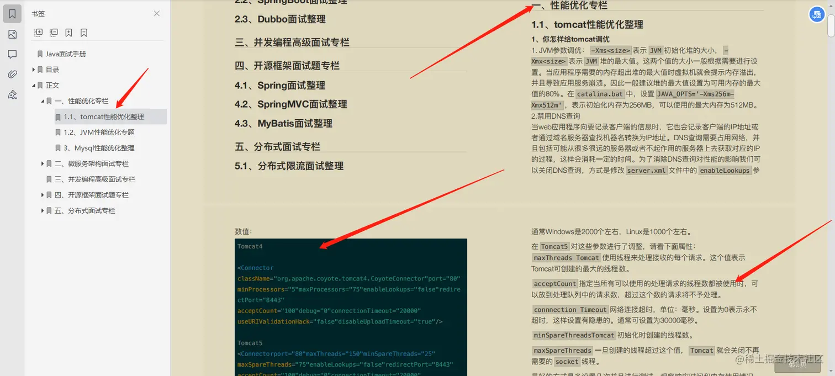Expand the 四、开源框架面试题专栏 bookmark node
Screen dimensions: 835x376
tap(43, 195)
